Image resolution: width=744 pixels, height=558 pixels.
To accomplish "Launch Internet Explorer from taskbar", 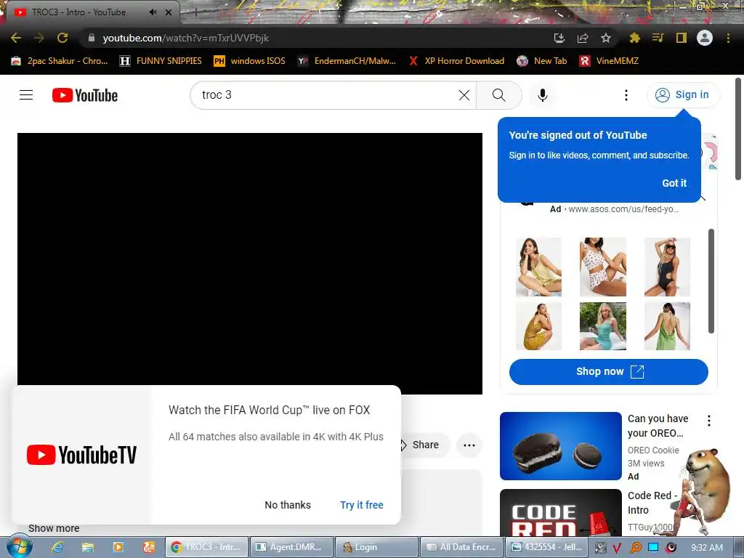I will pos(57,548).
